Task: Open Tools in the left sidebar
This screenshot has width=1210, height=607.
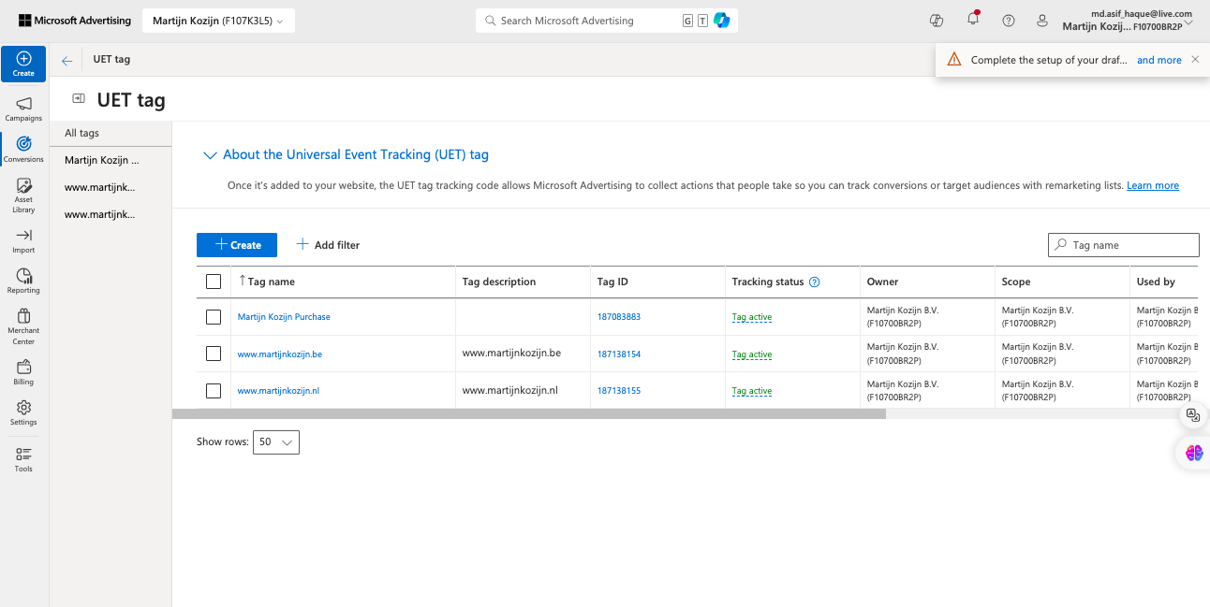Action: [x=23, y=458]
